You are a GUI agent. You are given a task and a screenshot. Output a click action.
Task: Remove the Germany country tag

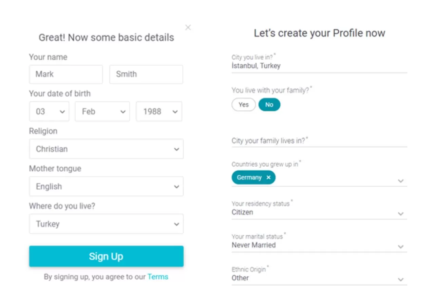point(268,177)
